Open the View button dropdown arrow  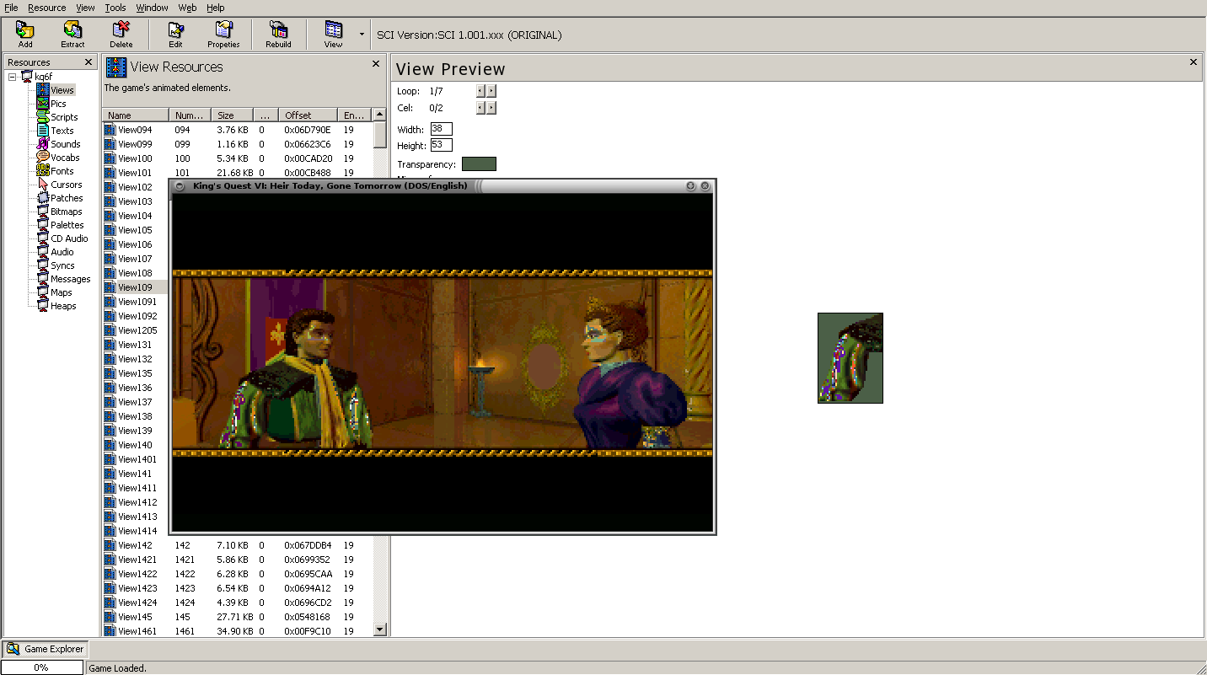pos(362,35)
